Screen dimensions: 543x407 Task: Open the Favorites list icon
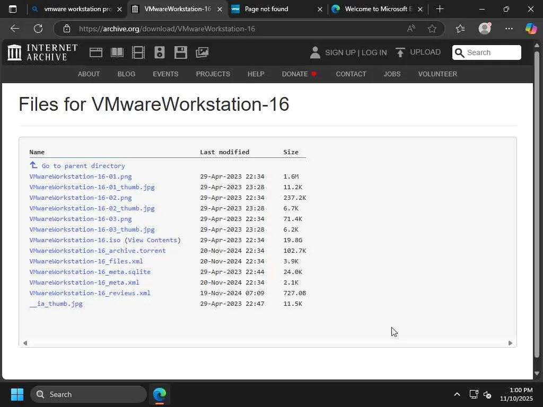coord(460,29)
